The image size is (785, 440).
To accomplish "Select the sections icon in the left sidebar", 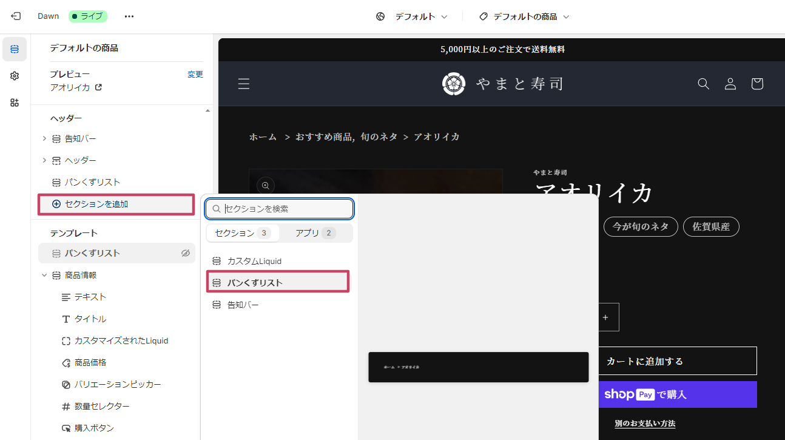I will pyautogui.click(x=14, y=49).
